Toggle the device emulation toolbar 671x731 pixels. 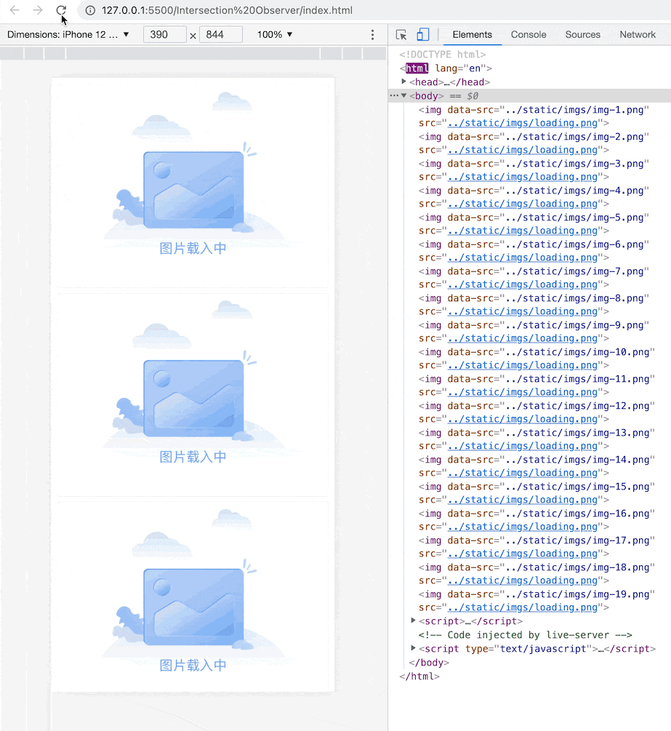point(422,34)
